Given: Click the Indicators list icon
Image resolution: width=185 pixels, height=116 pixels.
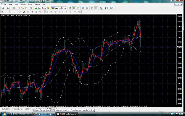Looking at the screenshot, I should (x=101, y=8).
